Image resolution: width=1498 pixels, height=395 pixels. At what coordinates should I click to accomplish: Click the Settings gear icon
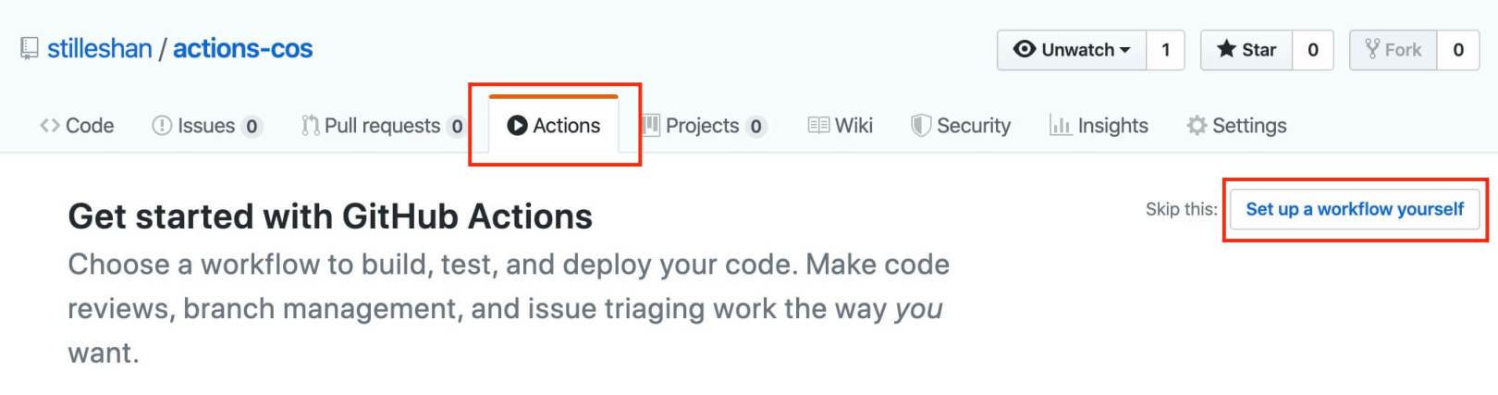point(1197,126)
